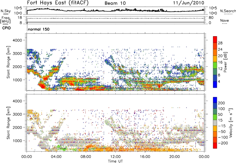Click the red top segment of power colorbar
The height and width of the screenshot is (163, 236).
pyautogui.click(x=215, y=40)
